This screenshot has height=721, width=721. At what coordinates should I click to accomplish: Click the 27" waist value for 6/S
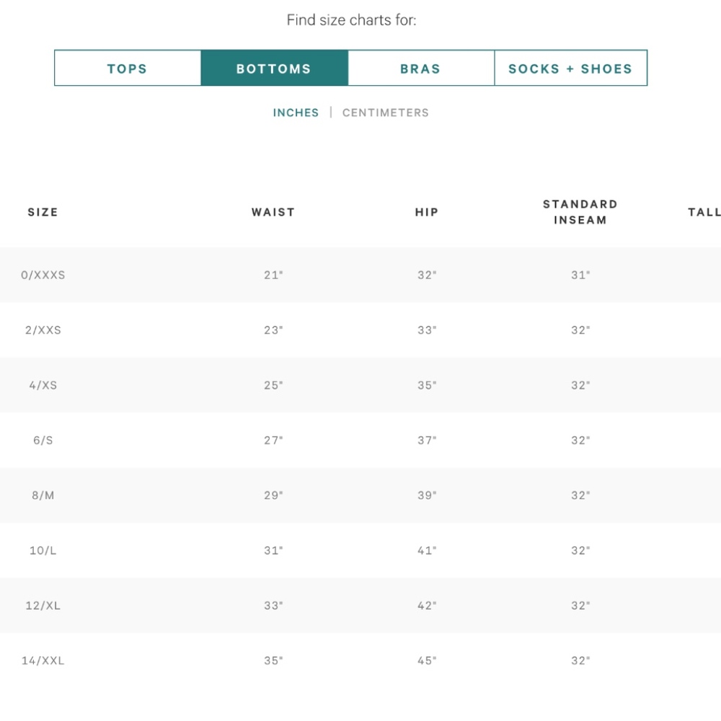tap(273, 441)
